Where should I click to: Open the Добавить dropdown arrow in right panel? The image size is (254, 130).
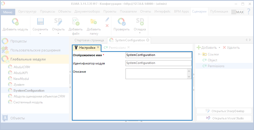[x=219, y=48]
